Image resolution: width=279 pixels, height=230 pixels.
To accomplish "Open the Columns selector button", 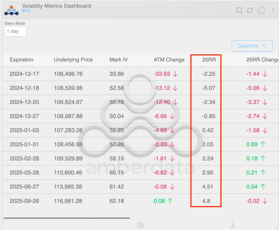I will point(252,46).
